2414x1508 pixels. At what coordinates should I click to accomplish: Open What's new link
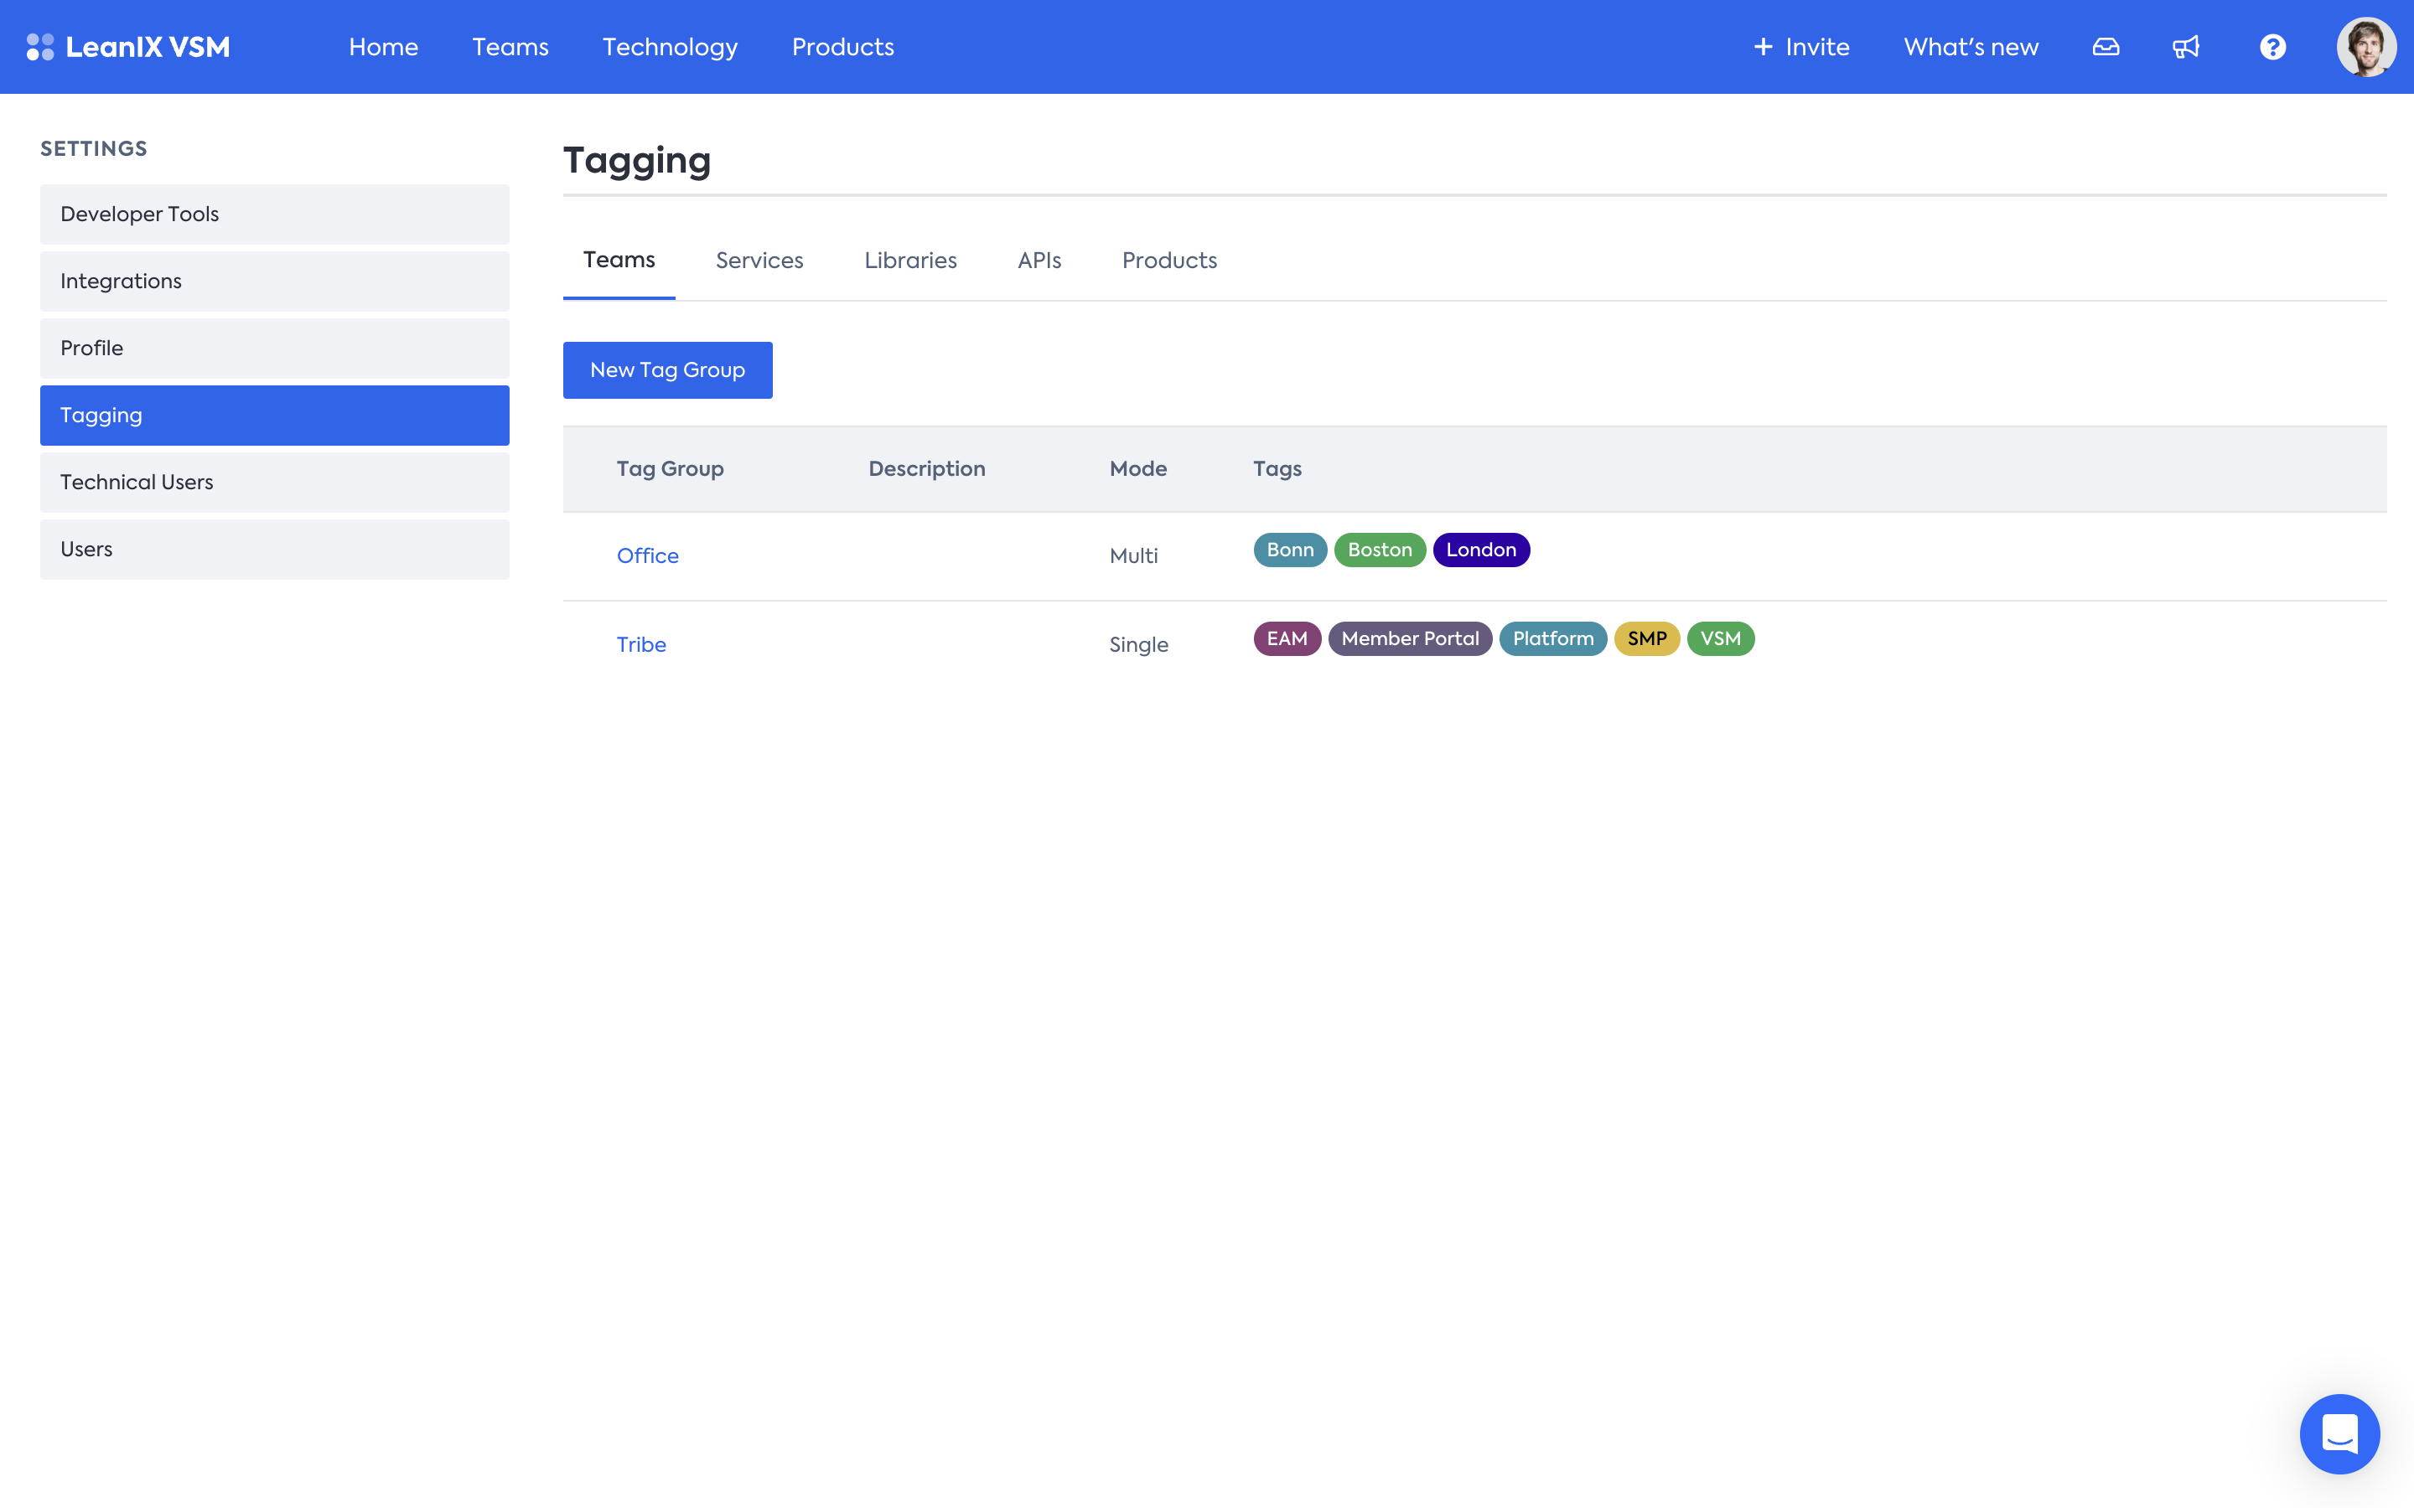[1971, 47]
